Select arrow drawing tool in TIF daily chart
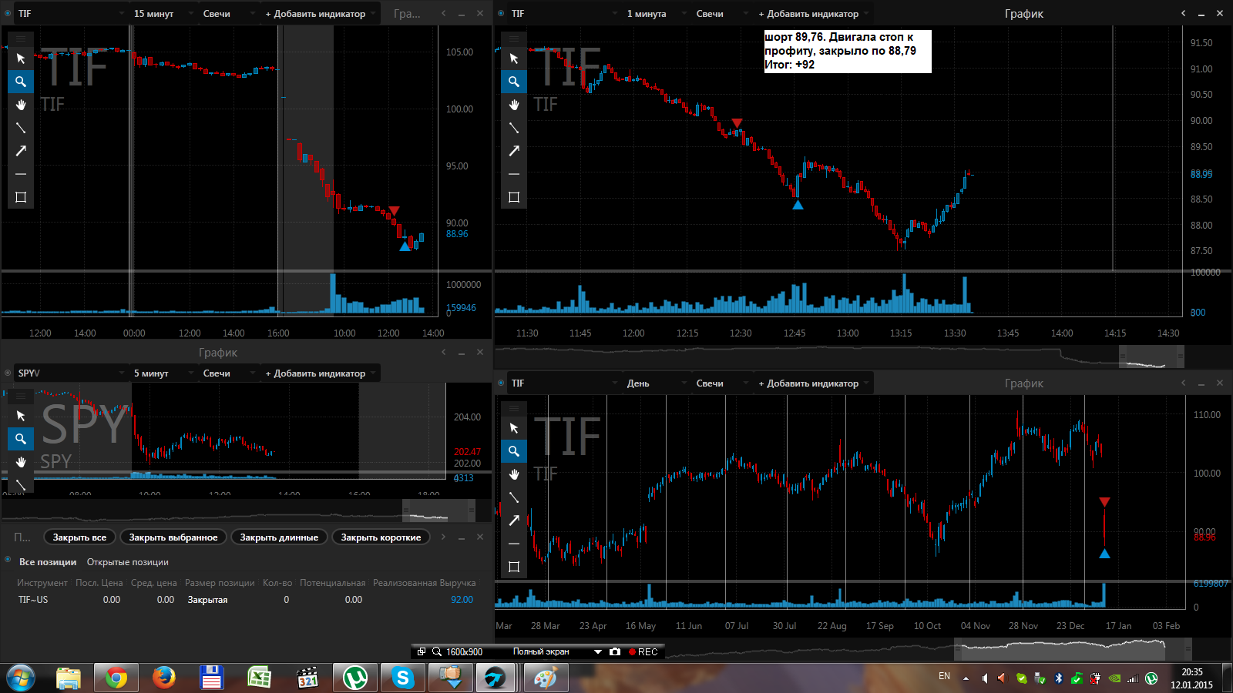Screen dimensions: 1233x693 (514, 521)
